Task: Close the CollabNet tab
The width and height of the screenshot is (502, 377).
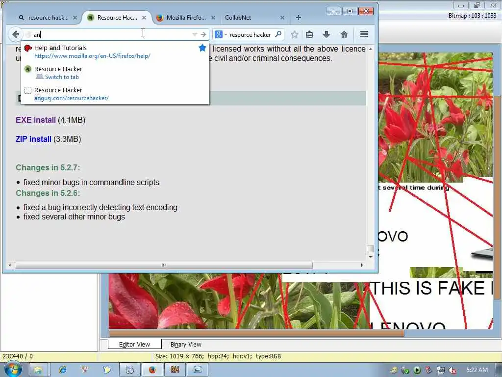Action: coord(282,18)
